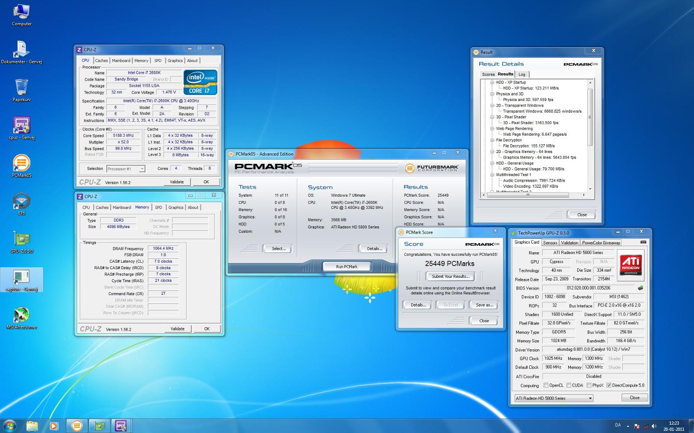694x433 pixels.
Task: Collapse the 3D - Pixel Shader node
Action: coord(492,117)
